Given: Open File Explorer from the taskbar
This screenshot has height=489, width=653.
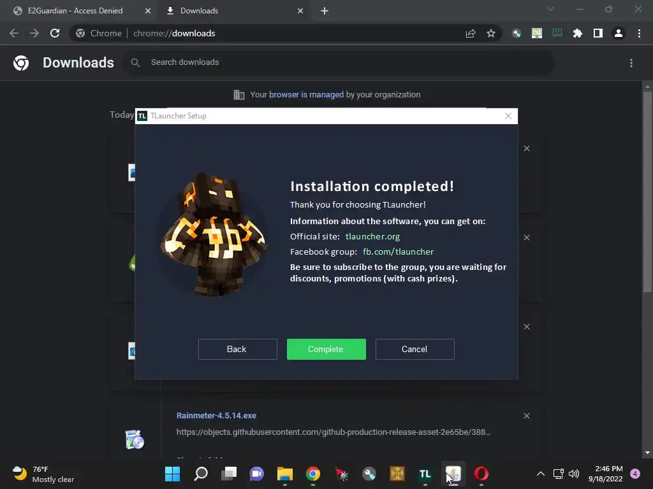Looking at the screenshot, I should point(285,474).
